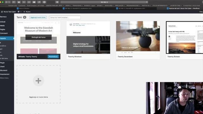Open Strumenti in the sidebar

[3, 70]
